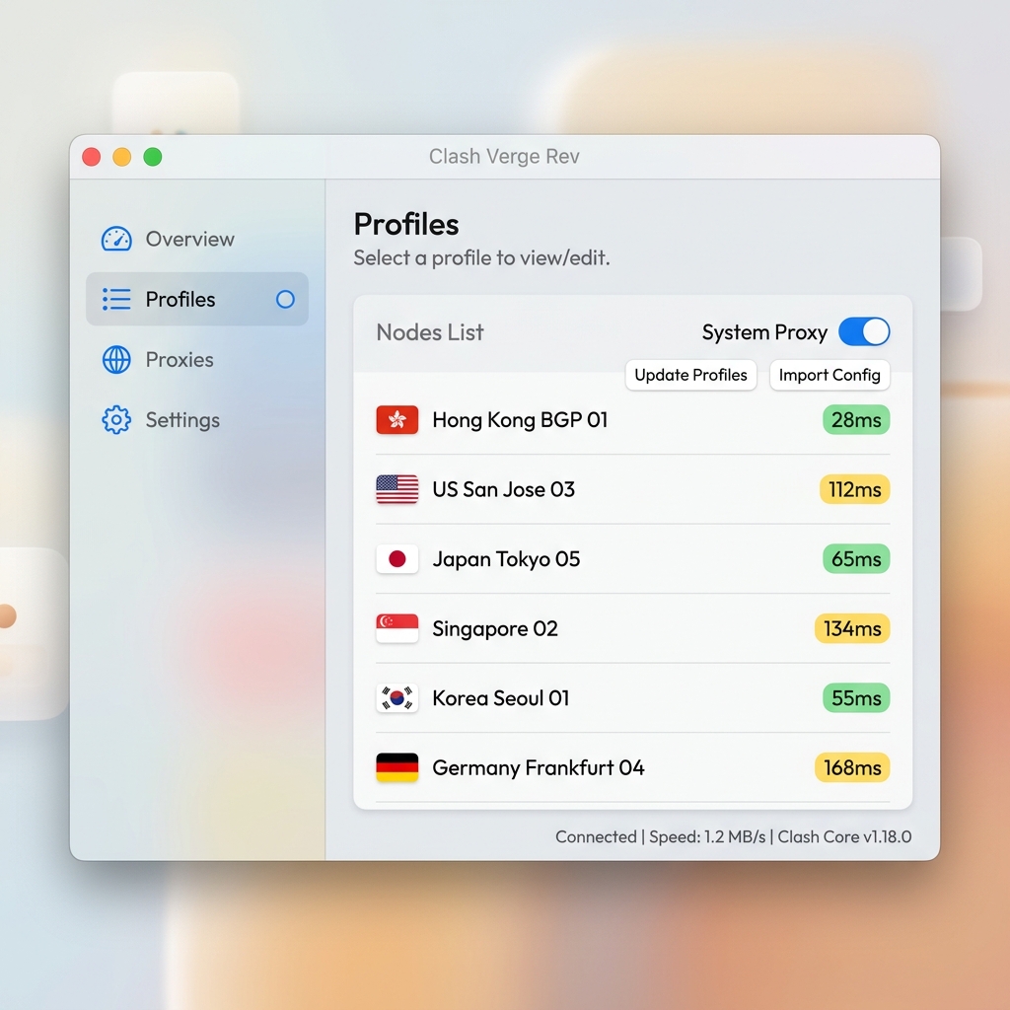
Task: Click the Hong Kong flag icon
Action: coord(397,420)
